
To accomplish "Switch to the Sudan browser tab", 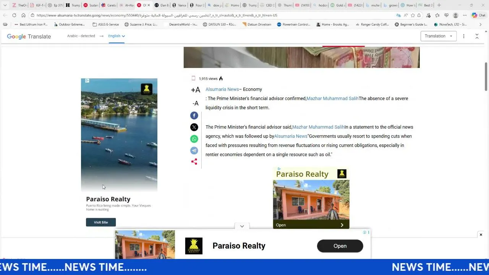I will click(x=91, y=5).
